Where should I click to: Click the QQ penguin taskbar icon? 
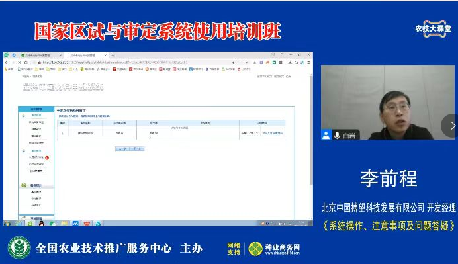41,224
